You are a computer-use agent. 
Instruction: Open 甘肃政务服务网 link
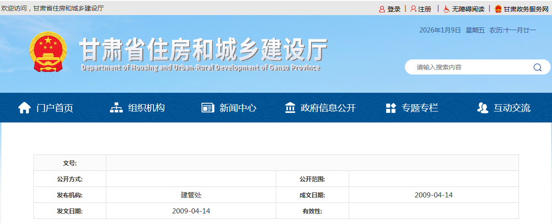(x=525, y=9)
